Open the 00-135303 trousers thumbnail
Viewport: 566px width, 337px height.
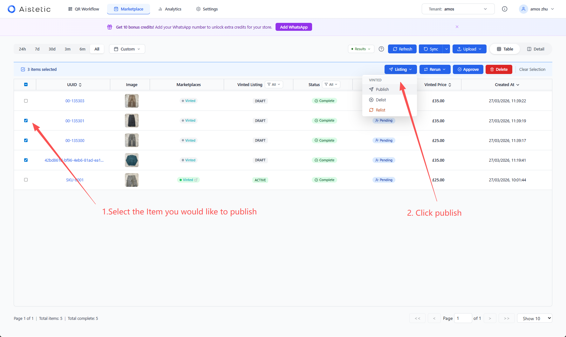pyautogui.click(x=132, y=101)
